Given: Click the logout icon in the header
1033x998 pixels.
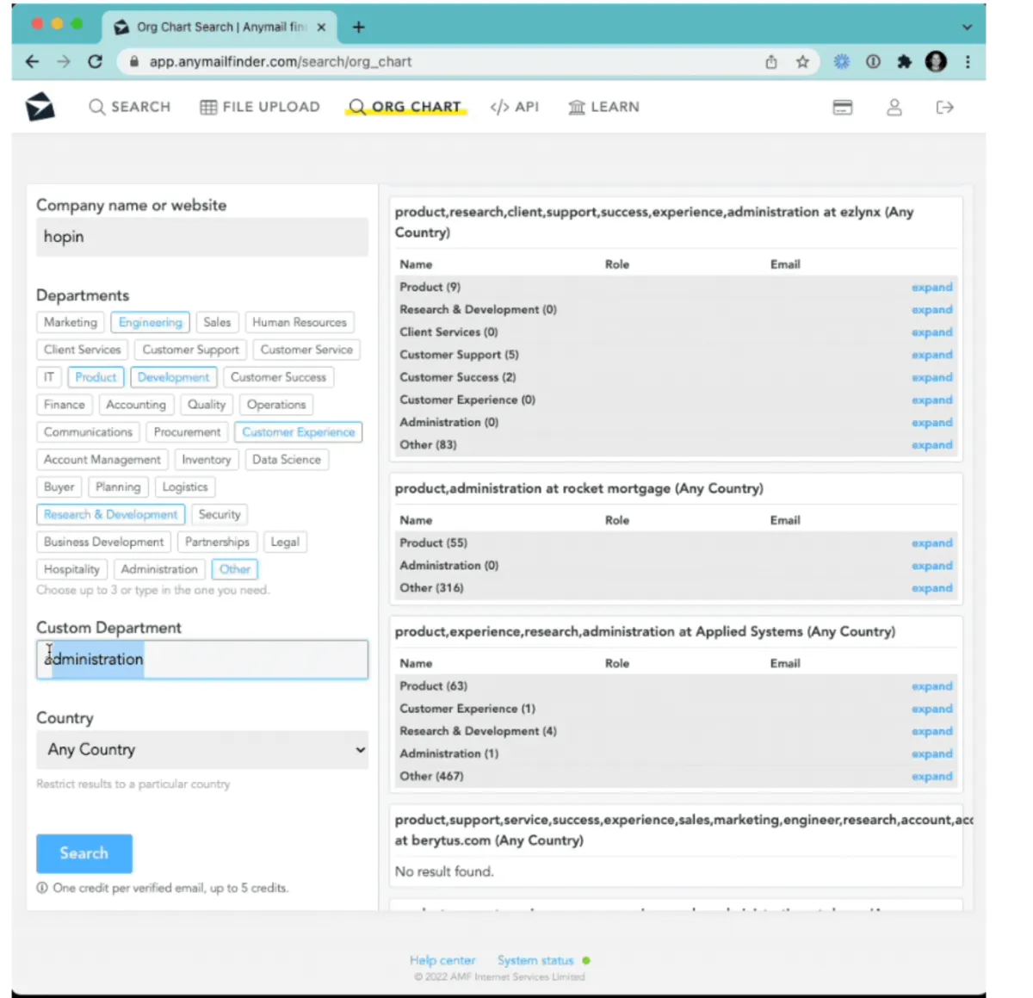Looking at the screenshot, I should click(x=944, y=108).
